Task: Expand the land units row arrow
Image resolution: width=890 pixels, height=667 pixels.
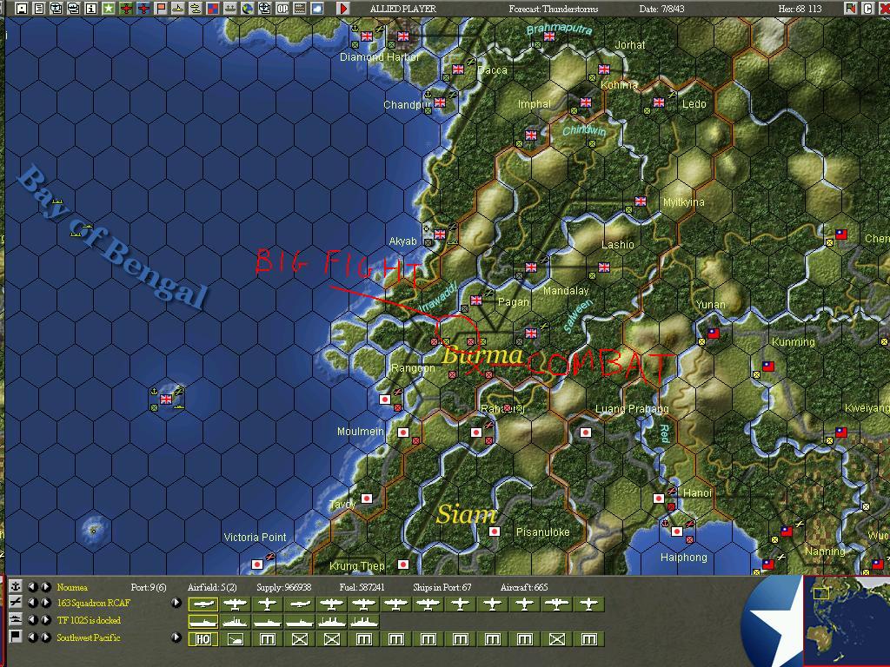Action: click(x=176, y=637)
